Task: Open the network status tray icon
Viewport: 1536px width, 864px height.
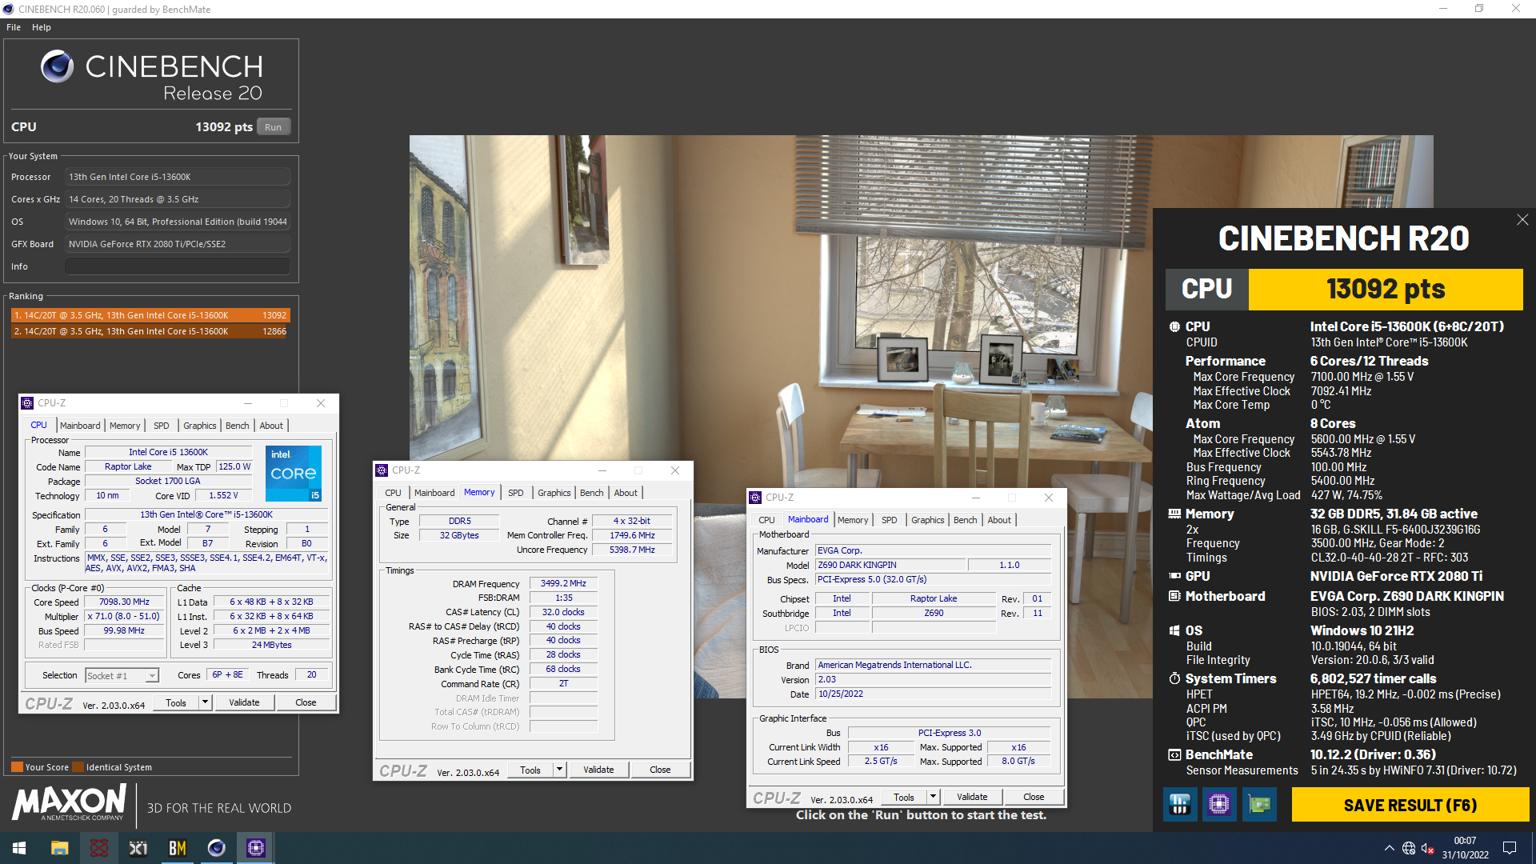Action: pos(1409,848)
